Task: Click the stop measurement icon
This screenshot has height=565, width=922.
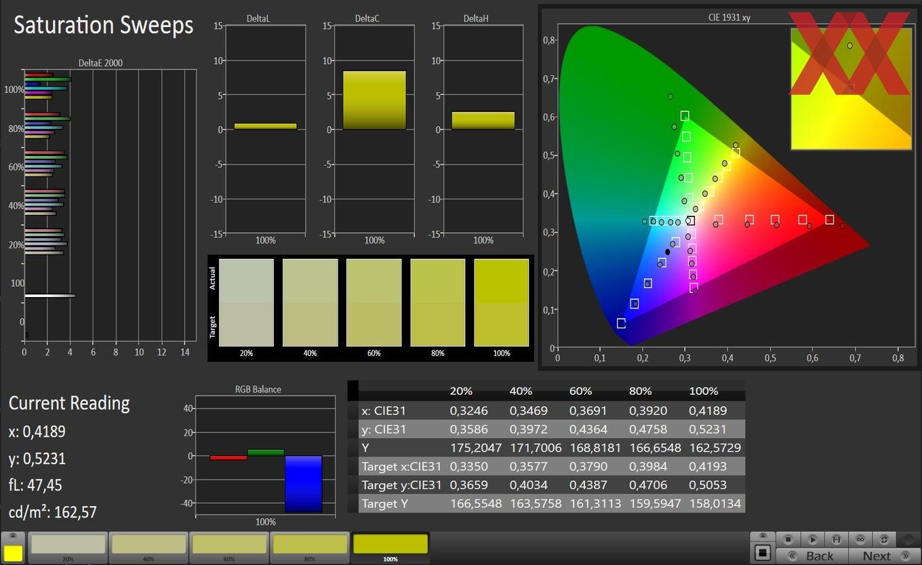Action: [788, 539]
